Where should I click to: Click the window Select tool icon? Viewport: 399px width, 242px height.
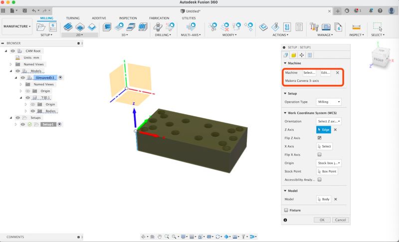pos(378,27)
